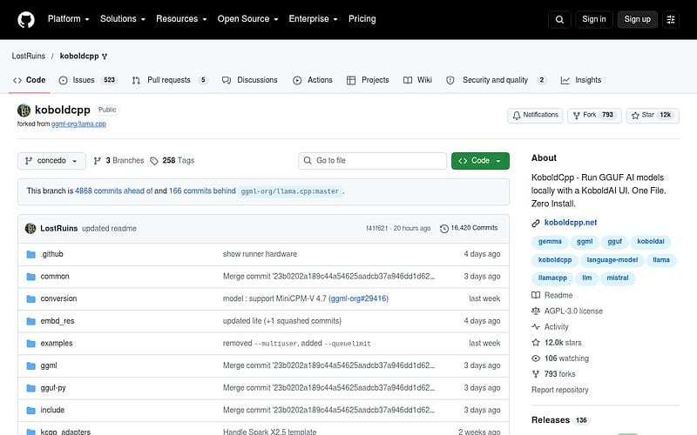697x435 pixels.
Task: Open the LostRuins owner link in the breadcrumb
Action: pos(29,56)
